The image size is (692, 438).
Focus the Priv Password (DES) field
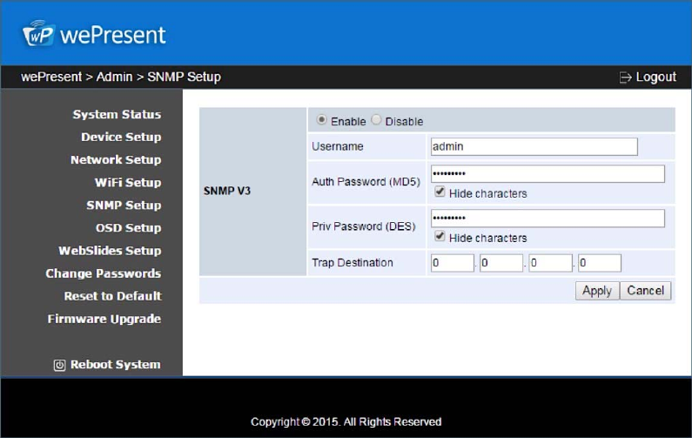click(x=548, y=218)
